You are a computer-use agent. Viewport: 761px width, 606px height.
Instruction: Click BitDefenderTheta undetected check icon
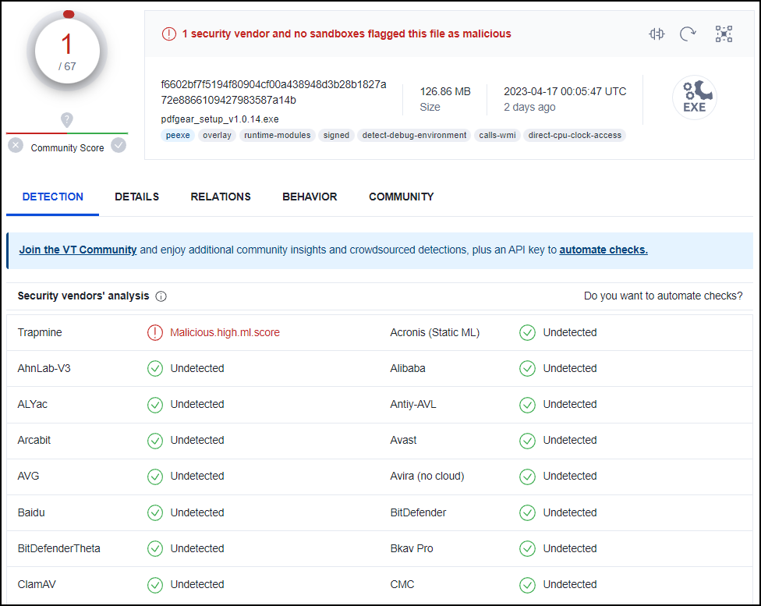tap(155, 549)
